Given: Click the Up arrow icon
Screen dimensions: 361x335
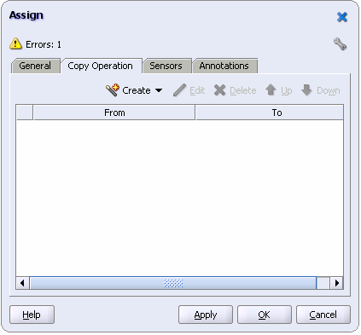Looking at the screenshot, I should point(271,90).
